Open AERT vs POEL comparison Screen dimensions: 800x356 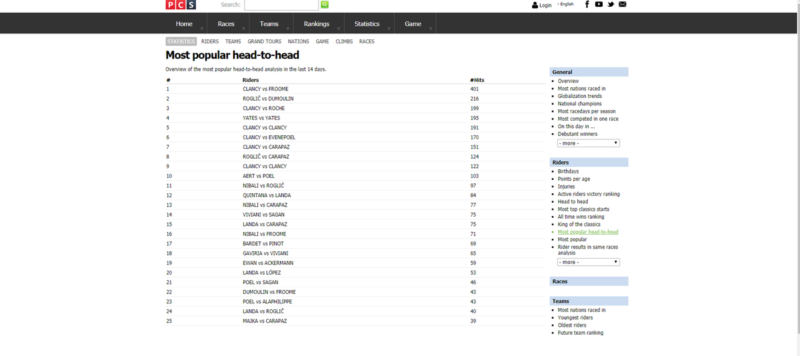259,176
